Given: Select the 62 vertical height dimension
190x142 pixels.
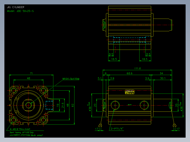Looking at the screenshot, I should [x=73, y=105].
